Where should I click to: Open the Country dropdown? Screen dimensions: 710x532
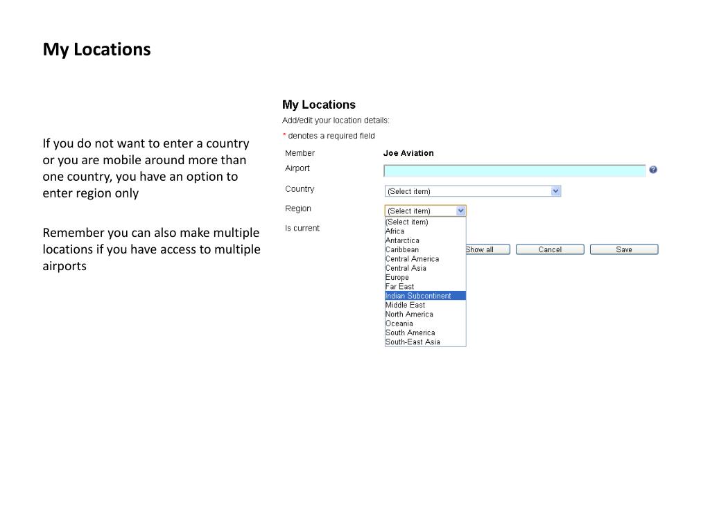(x=473, y=191)
